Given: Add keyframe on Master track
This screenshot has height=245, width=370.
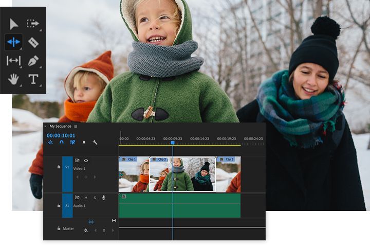Looking at the screenshot, I should click(104, 231).
